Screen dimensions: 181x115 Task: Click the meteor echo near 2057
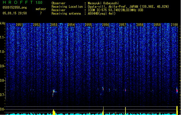[x=125, y=90]
